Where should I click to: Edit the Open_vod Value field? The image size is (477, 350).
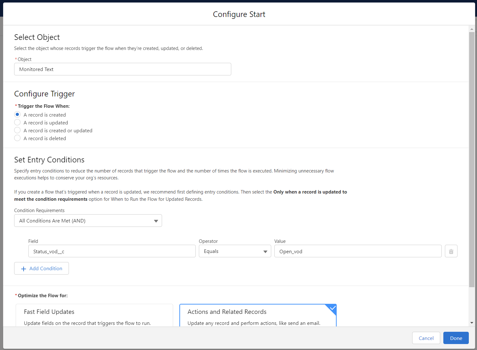[x=358, y=251]
